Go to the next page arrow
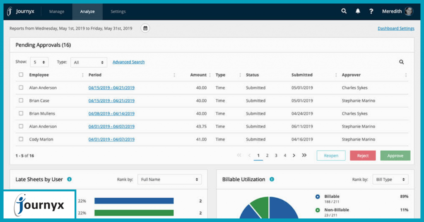This screenshot has height=222, width=424. [294, 155]
